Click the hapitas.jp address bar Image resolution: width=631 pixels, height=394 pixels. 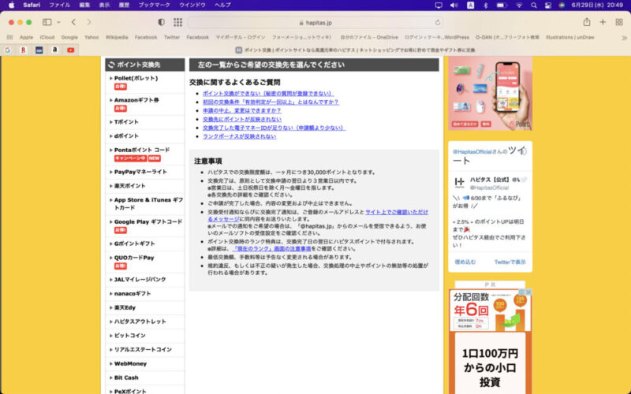[315, 23]
